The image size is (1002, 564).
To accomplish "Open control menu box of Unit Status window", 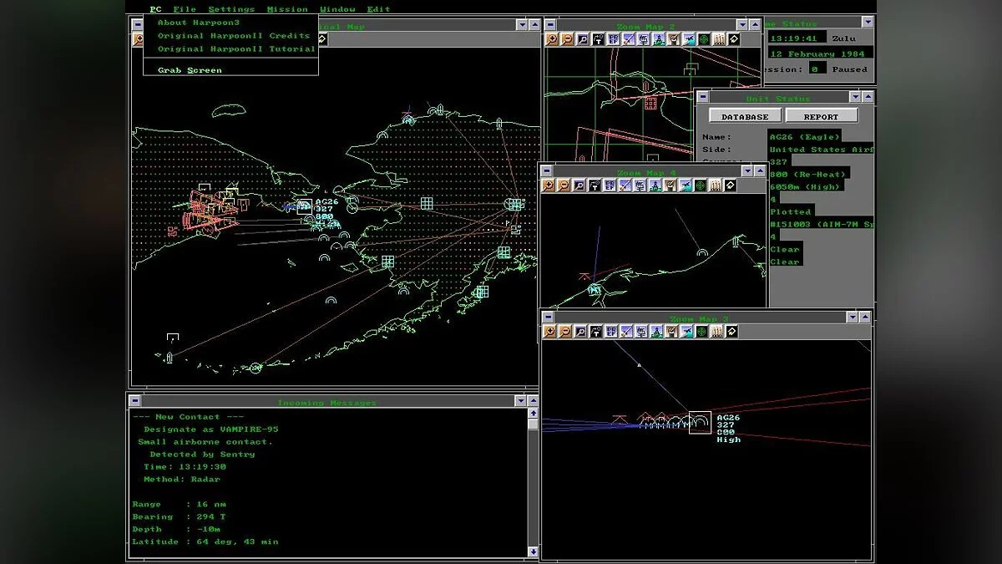I will pos(702,98).
